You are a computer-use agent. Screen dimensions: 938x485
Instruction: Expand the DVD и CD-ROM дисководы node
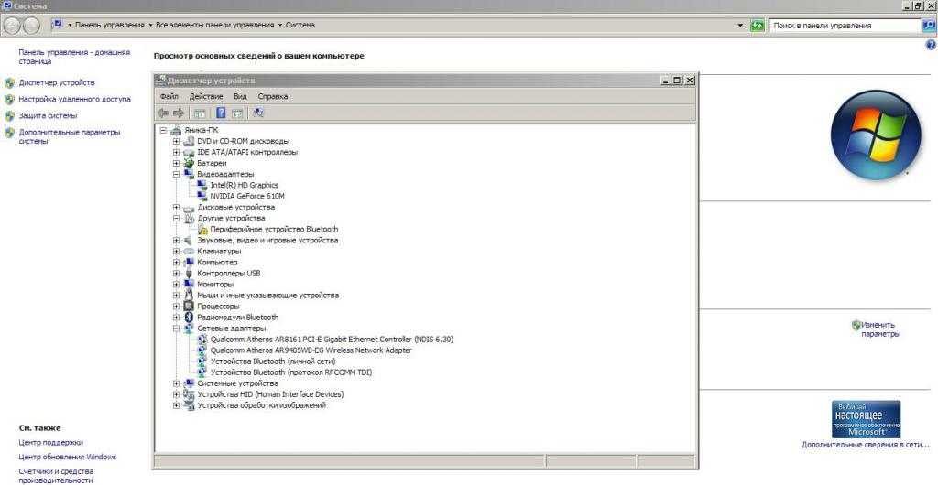pos(176,141)
